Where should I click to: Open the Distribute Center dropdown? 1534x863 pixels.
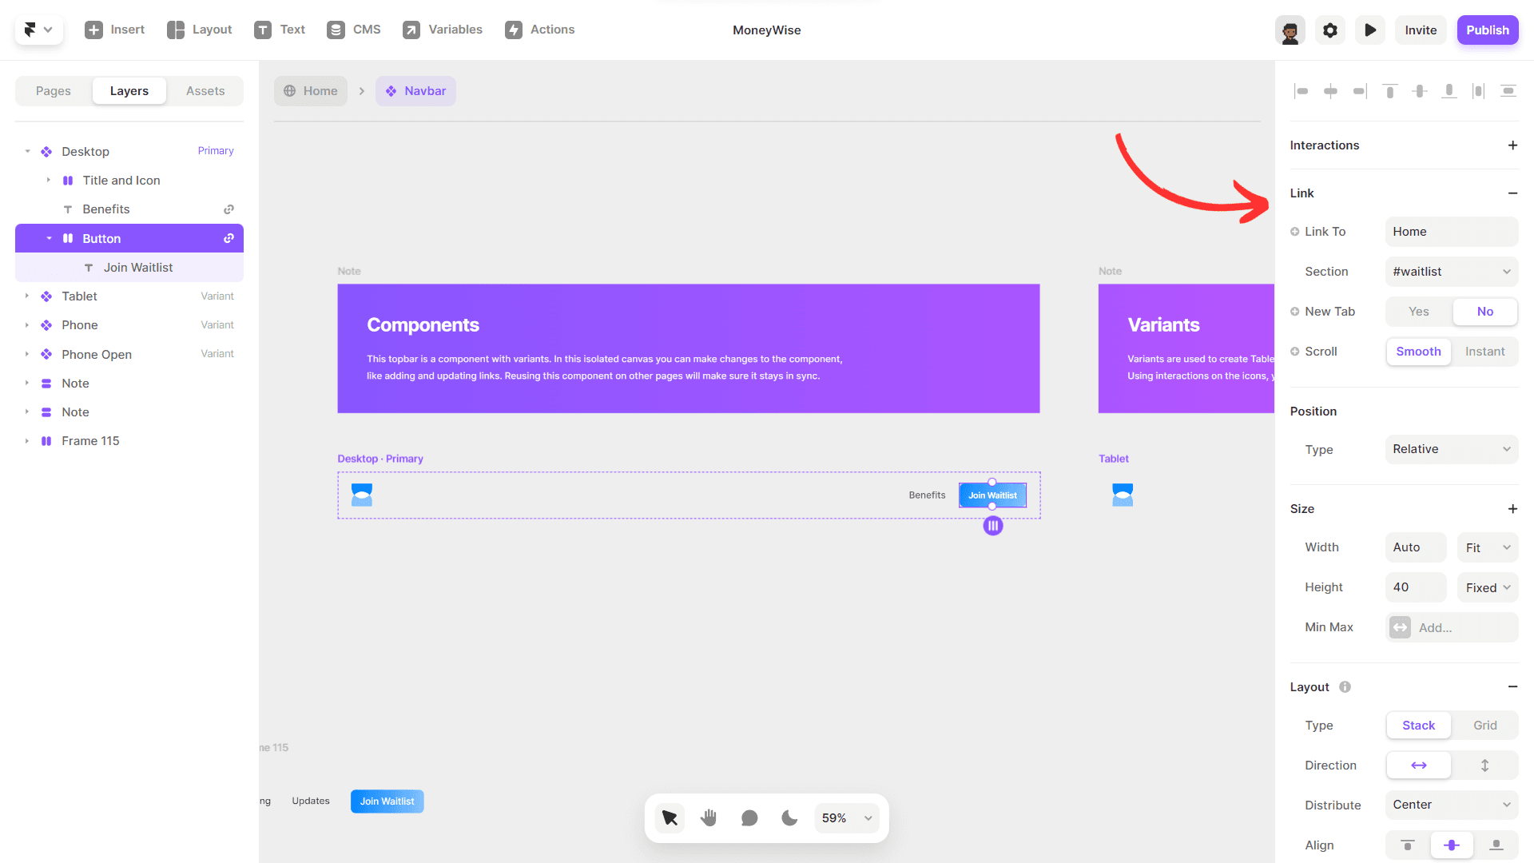tap(1452, 805)
